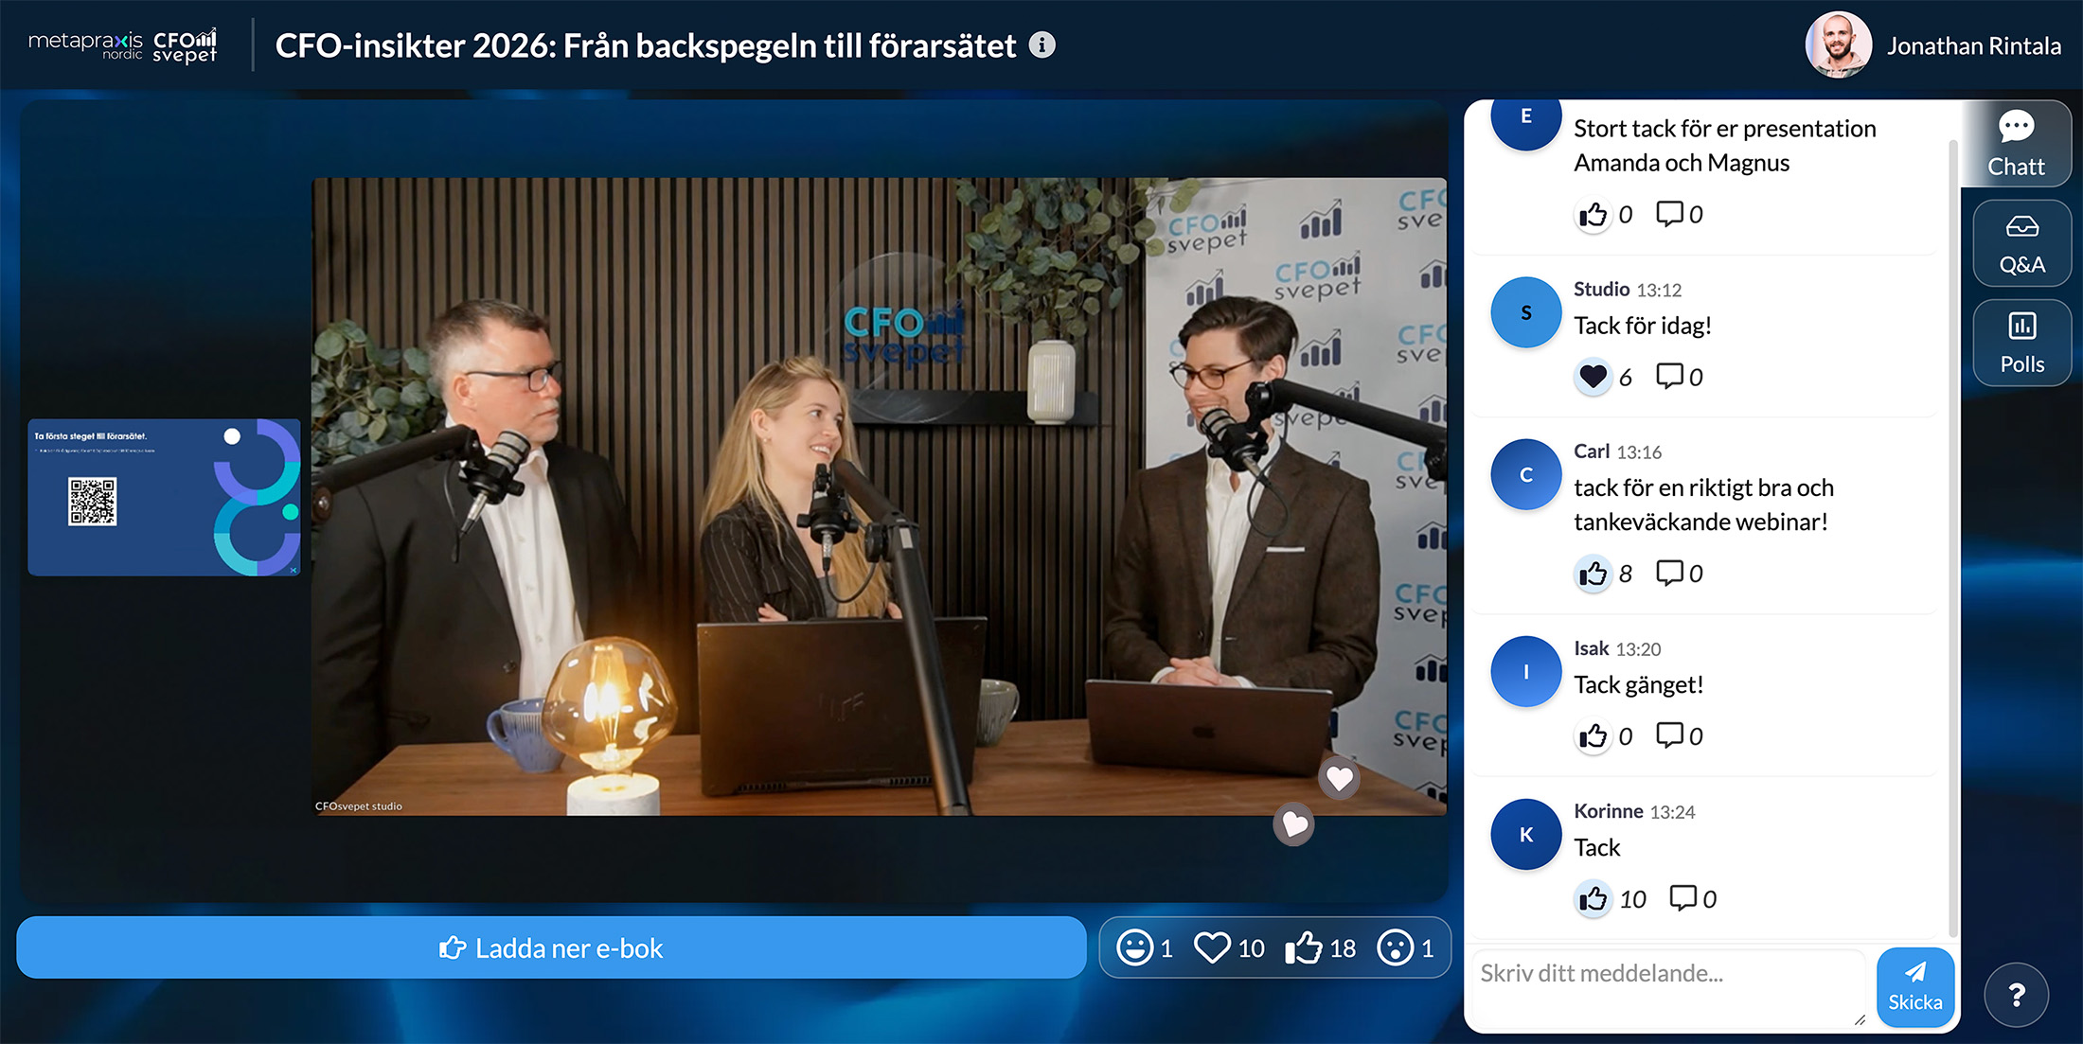Click Carl's avatar in chat
Image resolution: width=2083 pixels, height=1044 pixels.
[1525, 475]
